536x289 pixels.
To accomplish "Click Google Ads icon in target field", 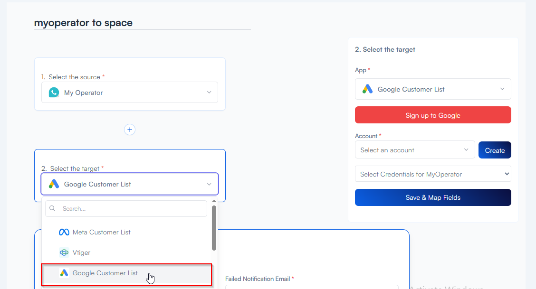I will click(54, 184).
